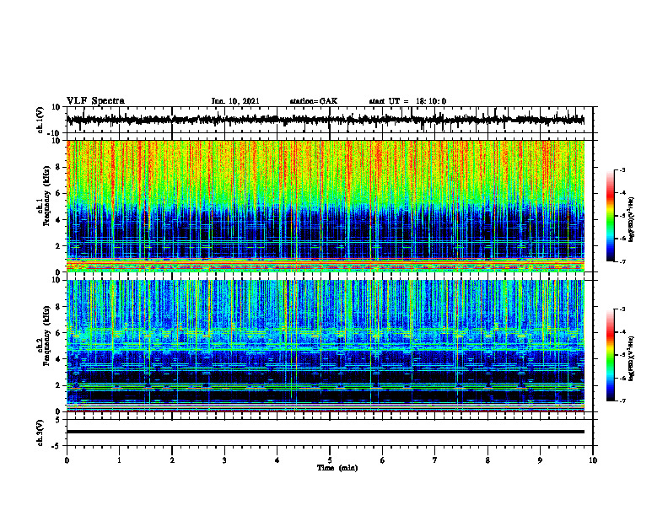The image size is (668, 516).
Task: Click the ch.1 colorbar log(PSD) units label
Action: (632, 220)
